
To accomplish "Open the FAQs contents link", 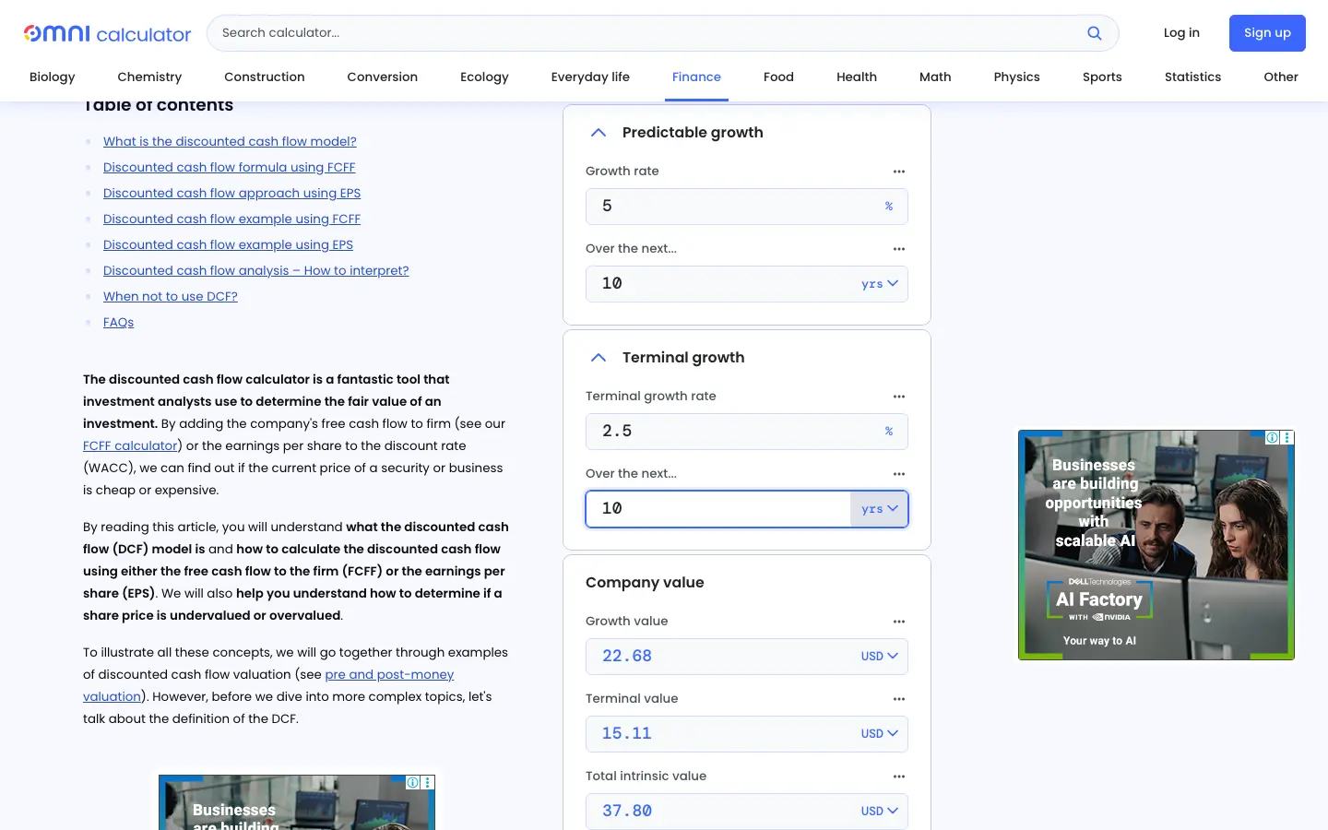I will click(118, 322).
